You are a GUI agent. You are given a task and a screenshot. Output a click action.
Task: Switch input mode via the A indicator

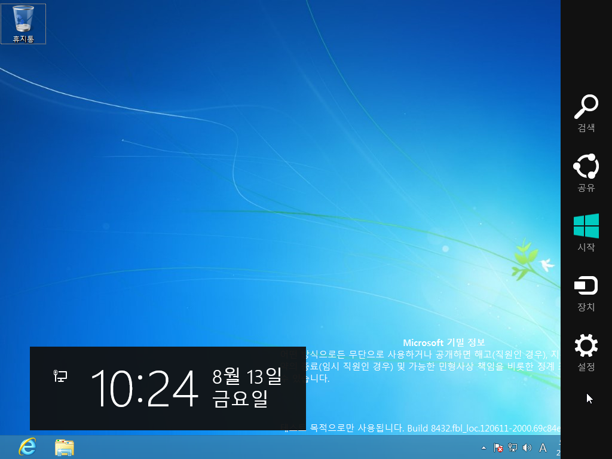click(543, 448)
